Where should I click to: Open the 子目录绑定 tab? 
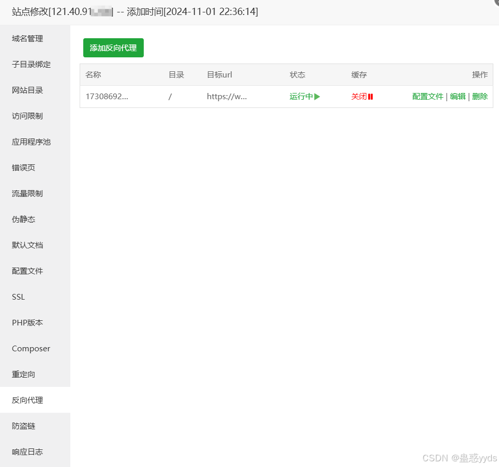coord(35,64)
